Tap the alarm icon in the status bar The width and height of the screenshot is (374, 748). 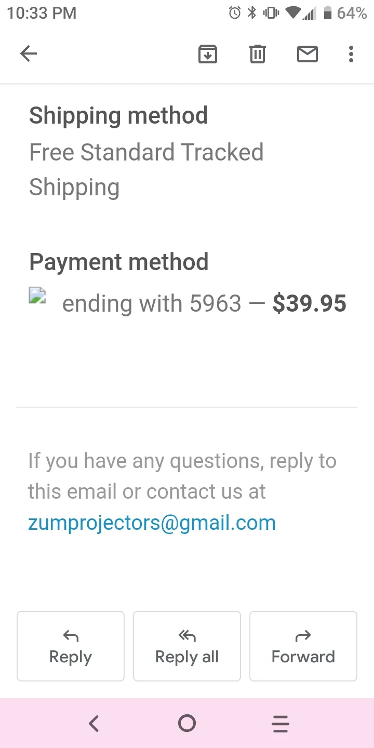tap(235, 13)
